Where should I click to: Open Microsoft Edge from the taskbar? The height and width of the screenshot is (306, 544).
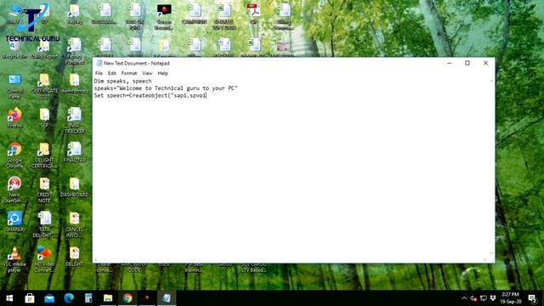[x=69, y=298]
